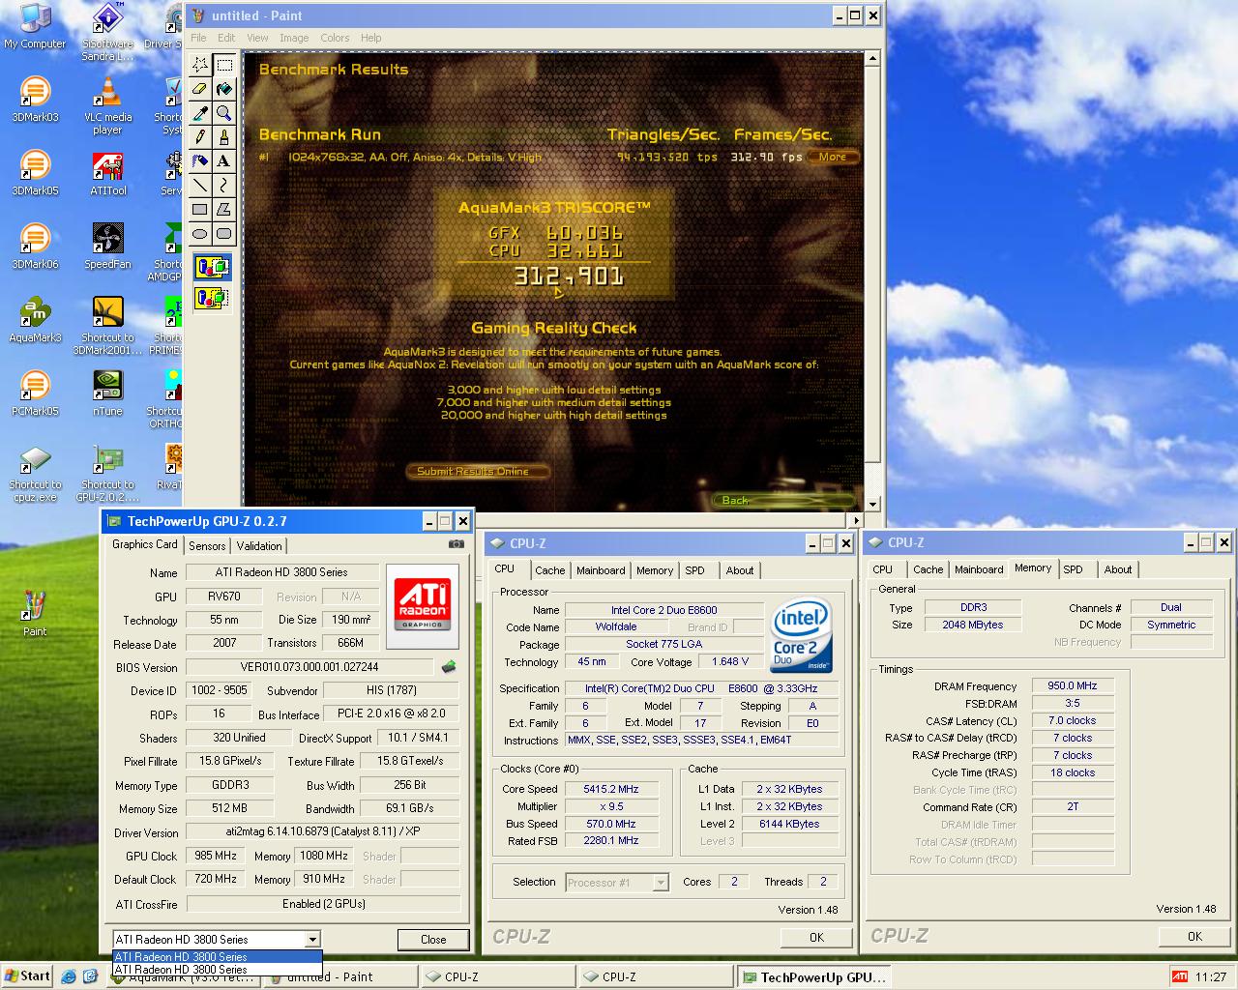Click the Intel Core 2 Duo E8600 name field

(x=663, y=610)
